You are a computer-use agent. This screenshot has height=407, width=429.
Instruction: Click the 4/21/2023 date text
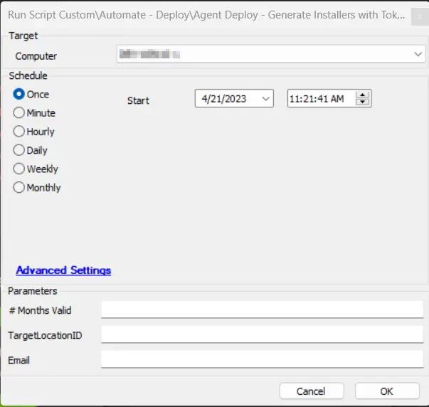224,98
